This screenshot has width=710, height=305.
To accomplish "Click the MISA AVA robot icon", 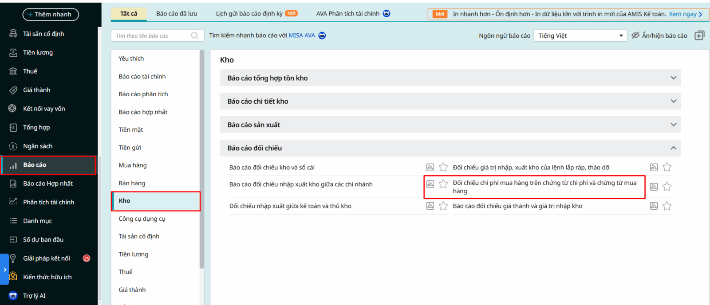I will [322, 35].
